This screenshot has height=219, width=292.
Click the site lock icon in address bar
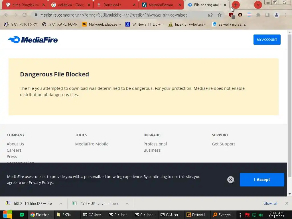click(36, 15)
